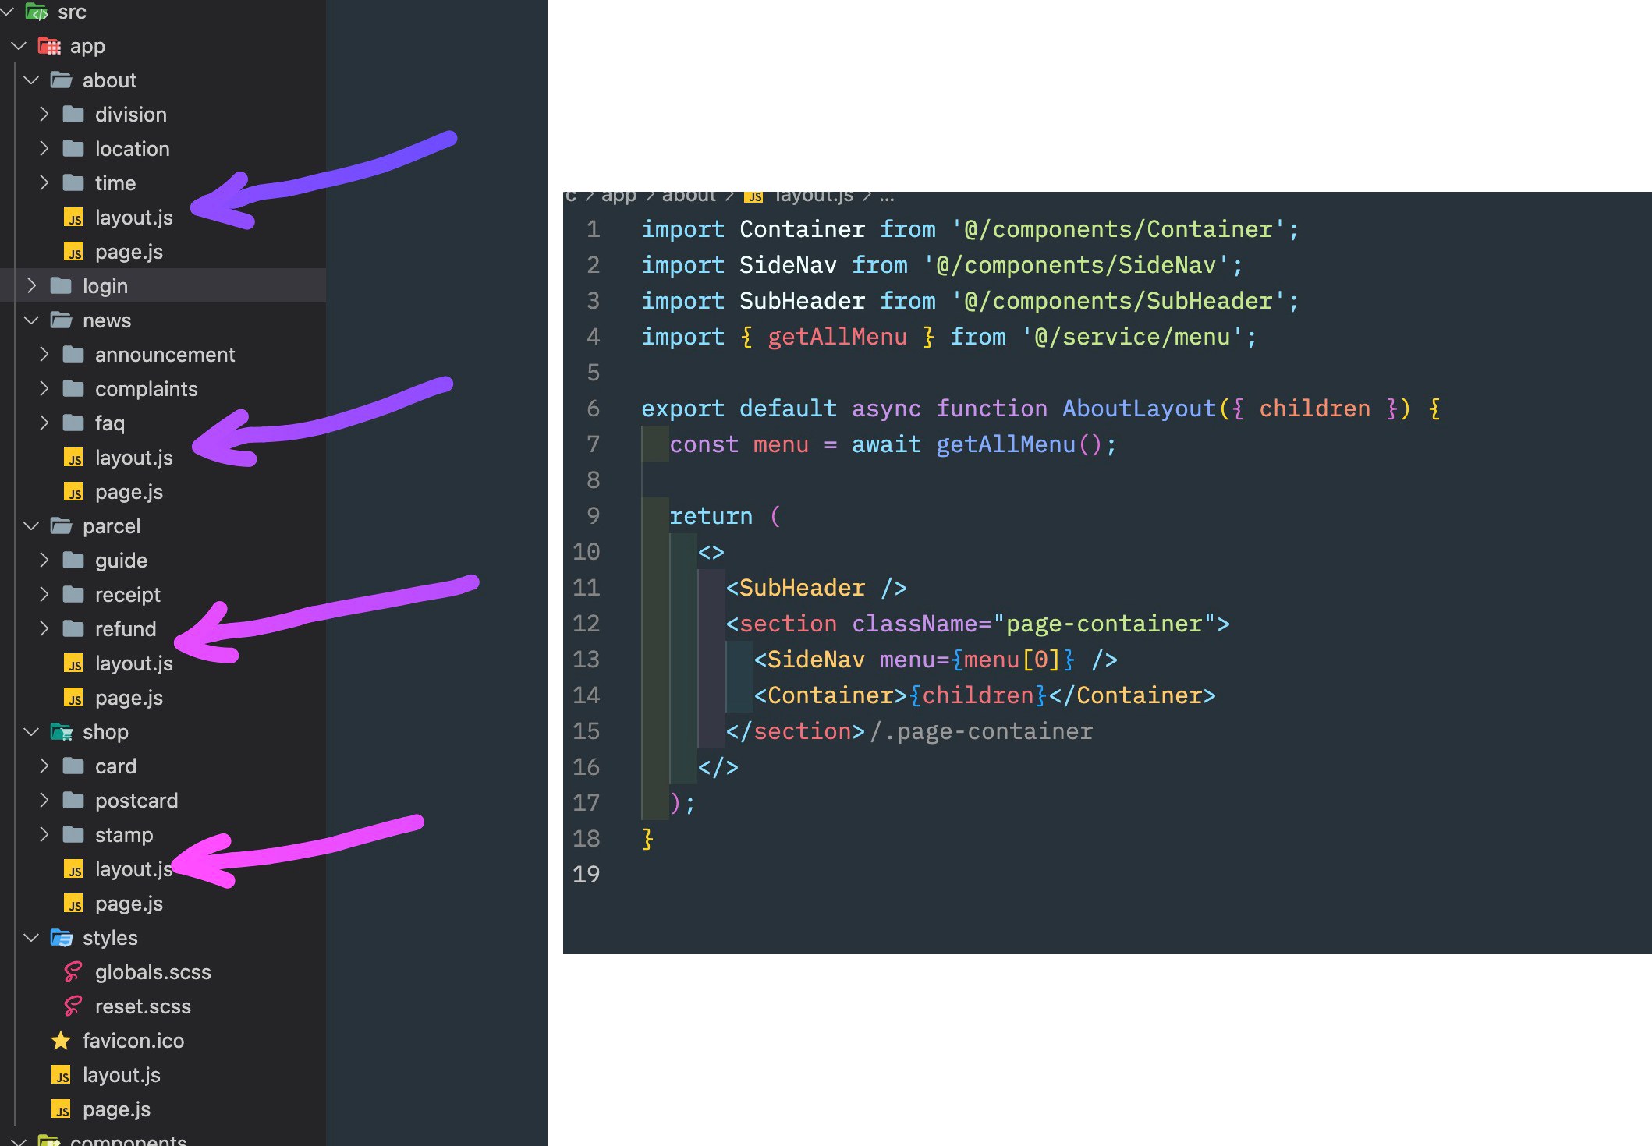Expand the login folder chevron
The image size is (1652, 1146).
31,286
